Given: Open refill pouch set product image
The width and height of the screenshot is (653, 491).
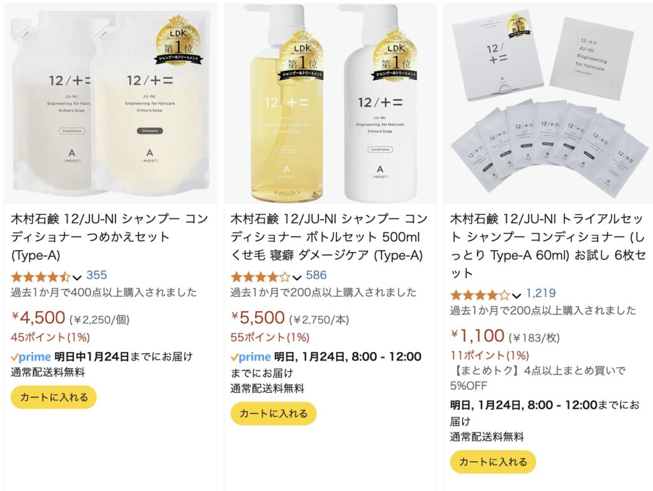Looking at the screenshot, I should pyautogui.click(x=110, y=104).
